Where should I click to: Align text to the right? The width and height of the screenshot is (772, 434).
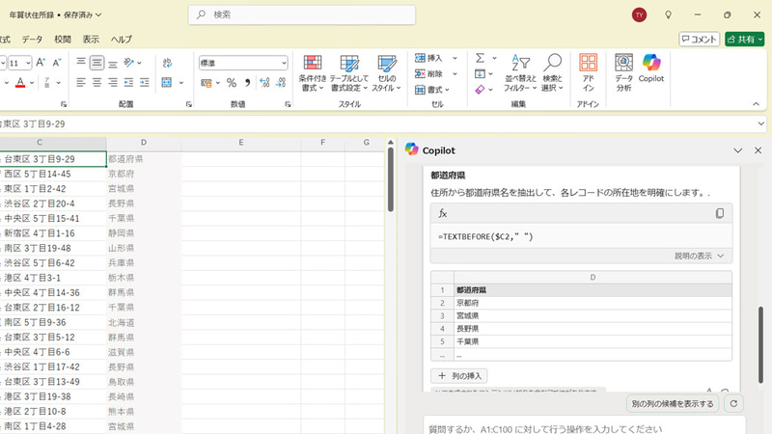[x=113, y=83]
